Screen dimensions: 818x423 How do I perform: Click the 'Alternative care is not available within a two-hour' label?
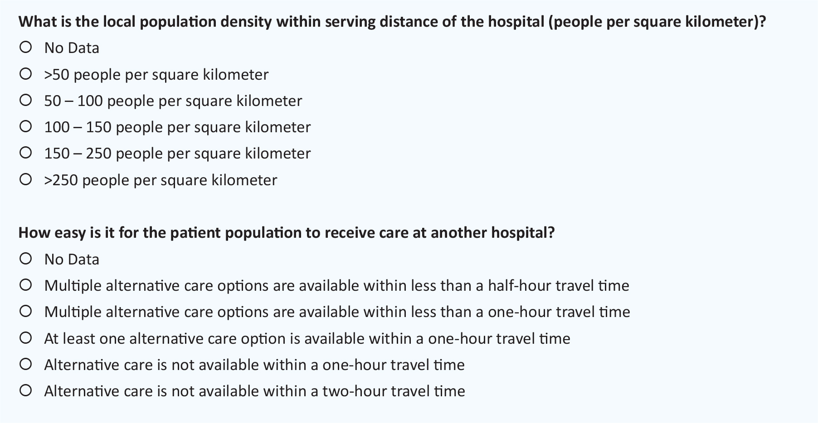(254, 391)
